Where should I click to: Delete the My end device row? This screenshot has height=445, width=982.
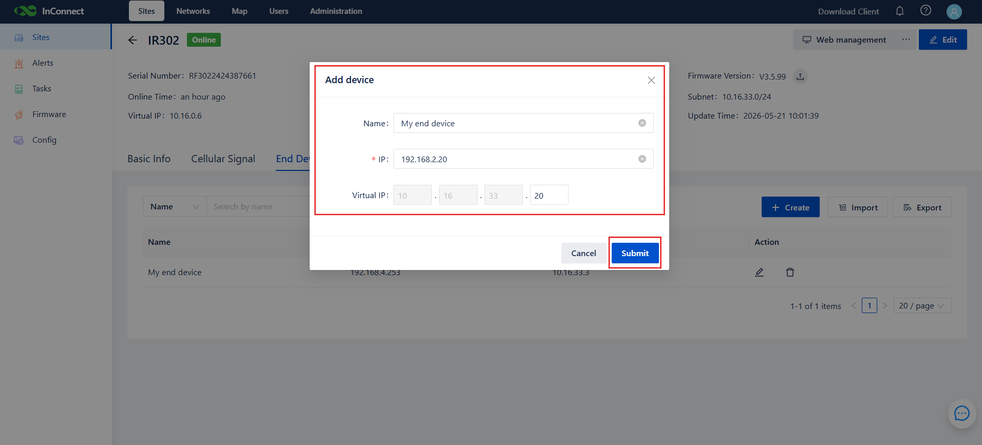click(x=790, y=272)
